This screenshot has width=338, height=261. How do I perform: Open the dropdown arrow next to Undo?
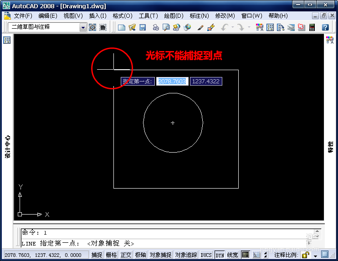click(233, 27)
